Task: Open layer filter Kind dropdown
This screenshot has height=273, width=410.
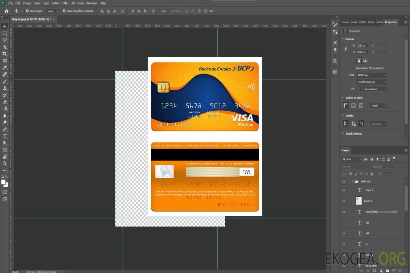Action: pyautogui.click(x=352, y=159)
